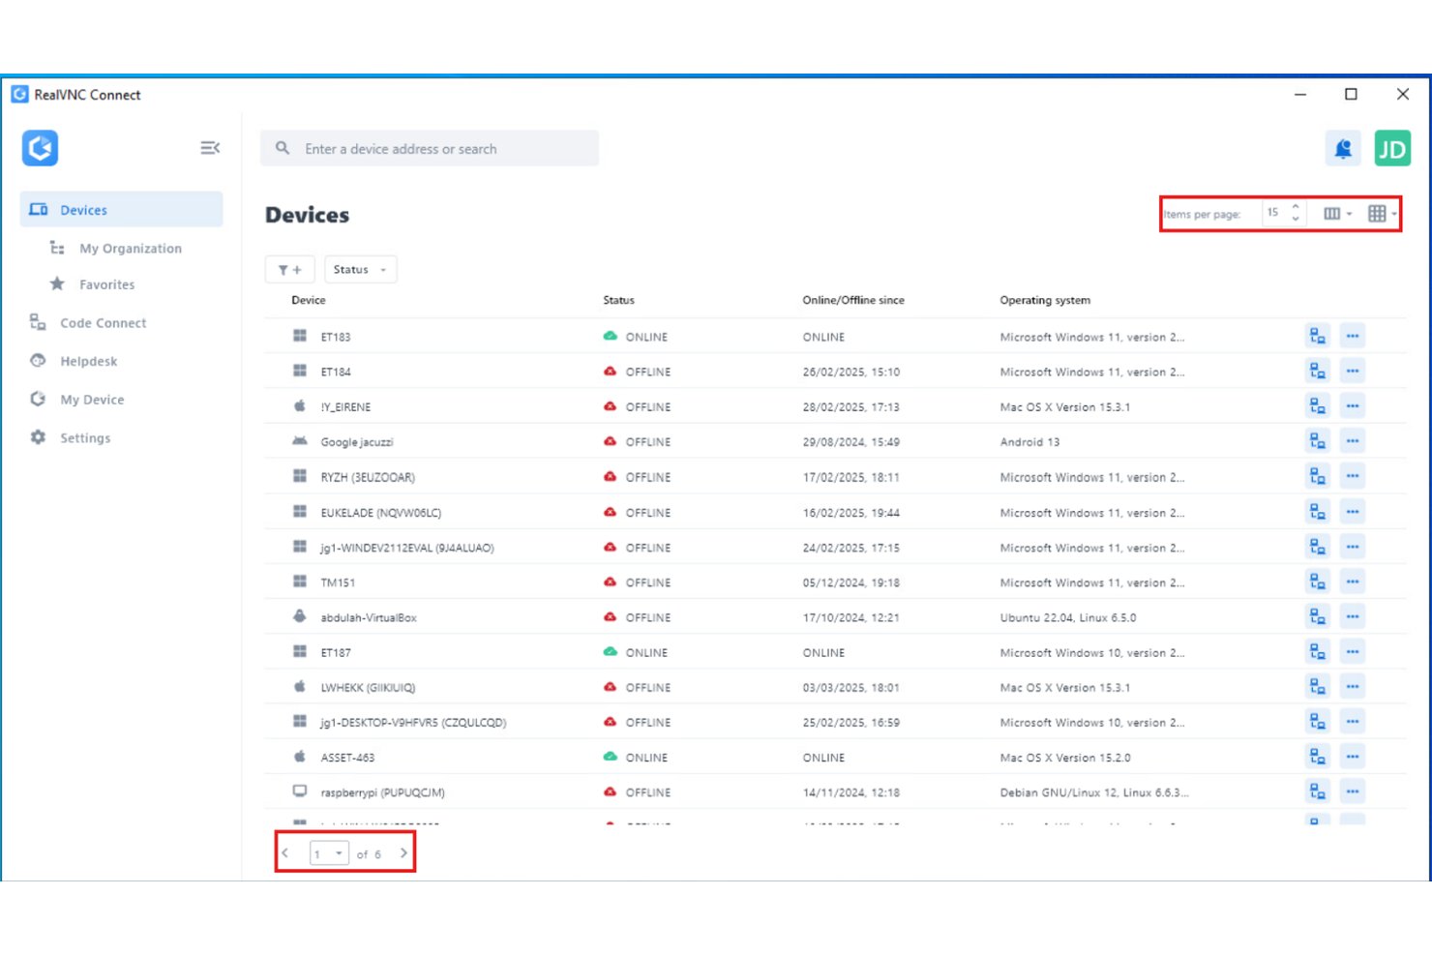This screenshot has width=1432, height=955.
Task: Open more options for ET183
Action: [1353, 336]
